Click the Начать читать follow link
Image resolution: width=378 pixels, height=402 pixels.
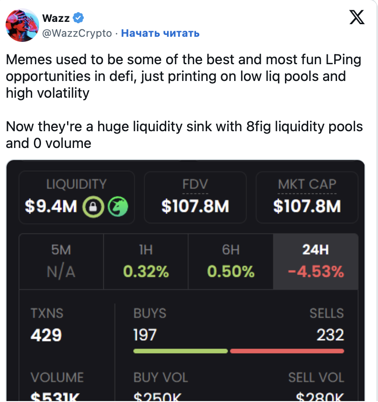click(x=160, y=33)
